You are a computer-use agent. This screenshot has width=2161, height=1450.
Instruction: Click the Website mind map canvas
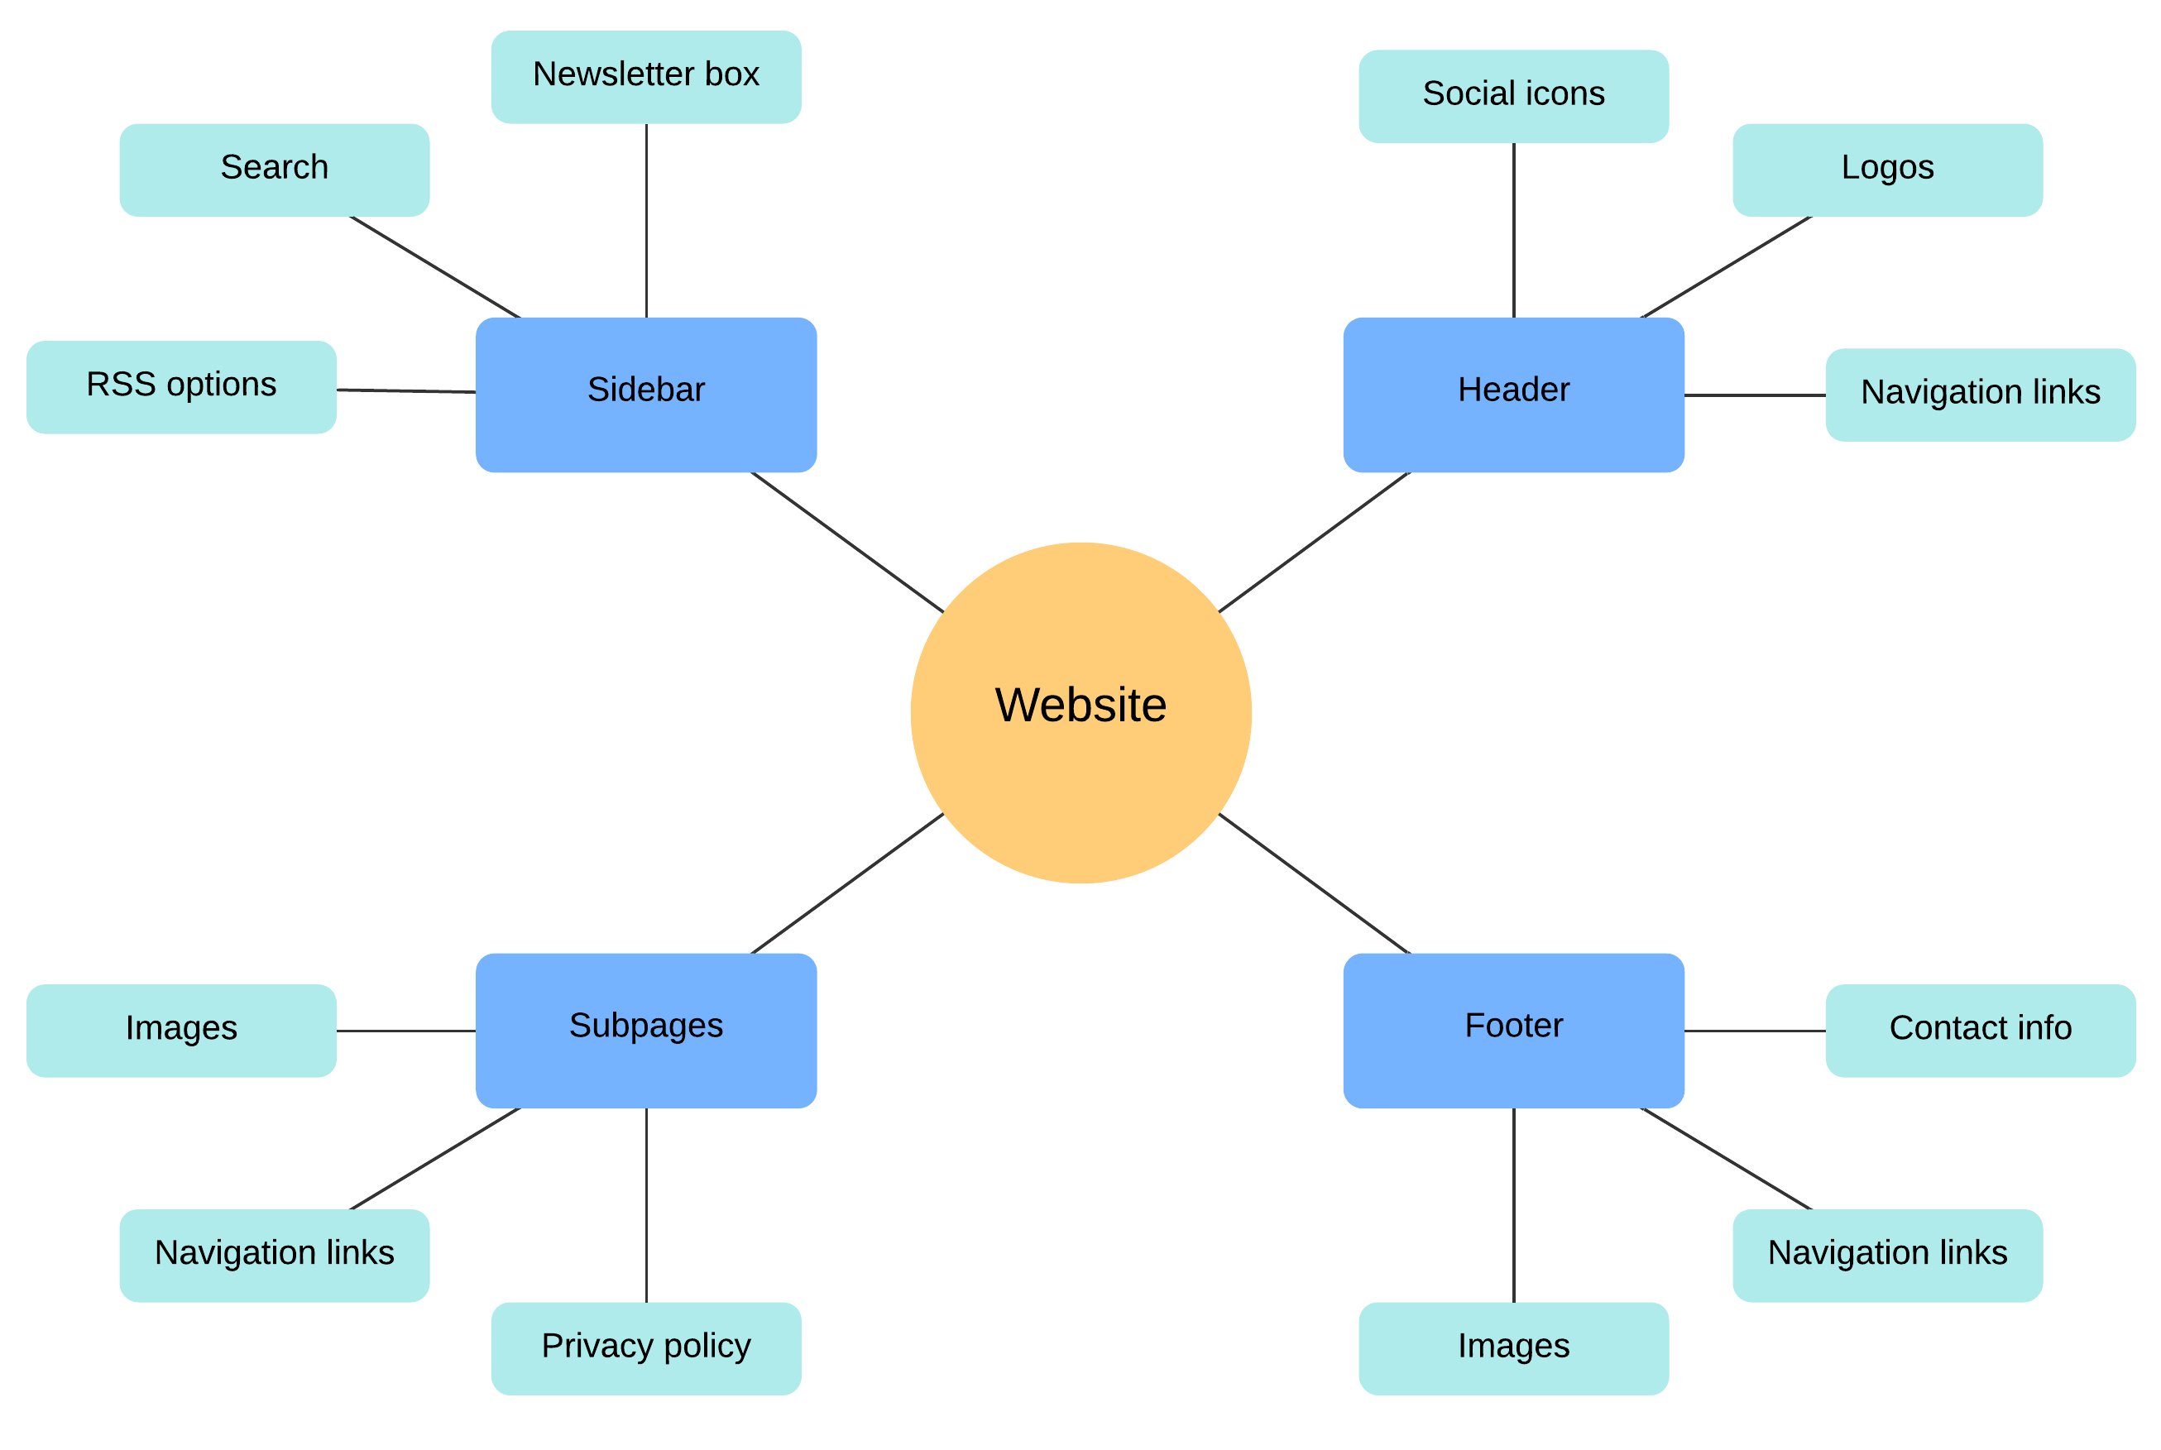(x=1080, y=725)
